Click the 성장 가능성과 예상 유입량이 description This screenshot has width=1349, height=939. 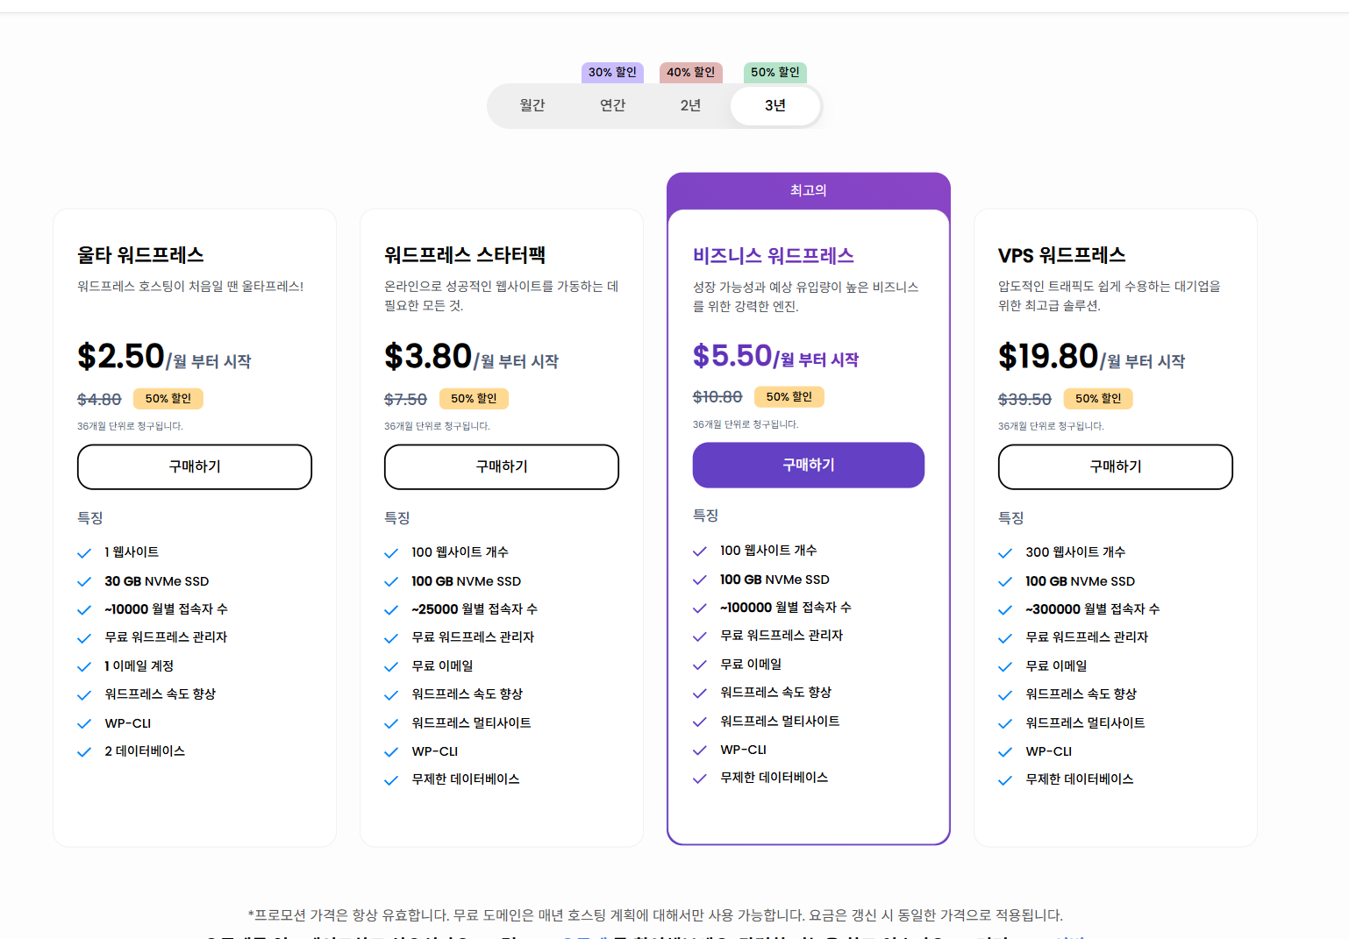[x=806, y=297]
